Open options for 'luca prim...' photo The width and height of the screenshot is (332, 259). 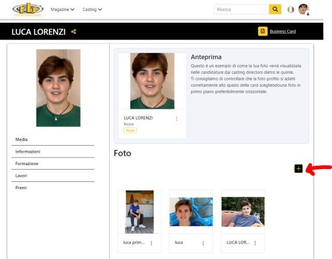[x=151, y=243]
